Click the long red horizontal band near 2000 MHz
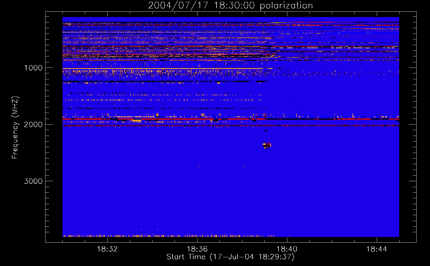This screenshot has height=266, width=430. (231, 119)
